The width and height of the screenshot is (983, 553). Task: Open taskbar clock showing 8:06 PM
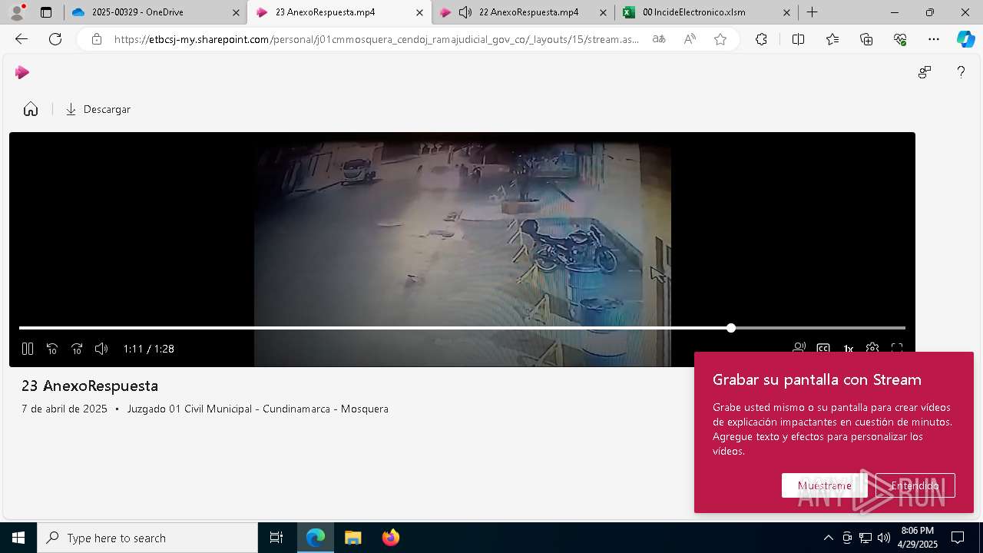tap(918, 538)
